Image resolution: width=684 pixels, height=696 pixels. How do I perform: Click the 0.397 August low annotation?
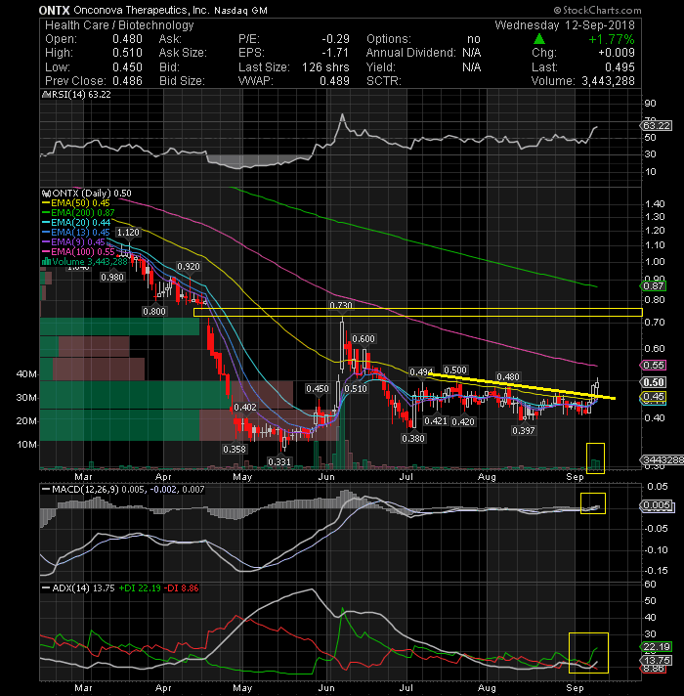click(524, 430)
